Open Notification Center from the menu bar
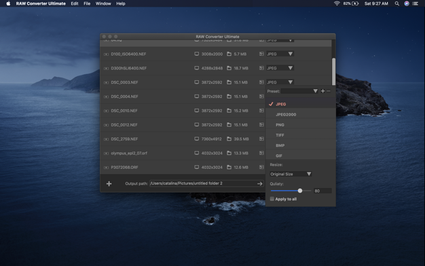The image size is (425, 266). tap(415, 3)
